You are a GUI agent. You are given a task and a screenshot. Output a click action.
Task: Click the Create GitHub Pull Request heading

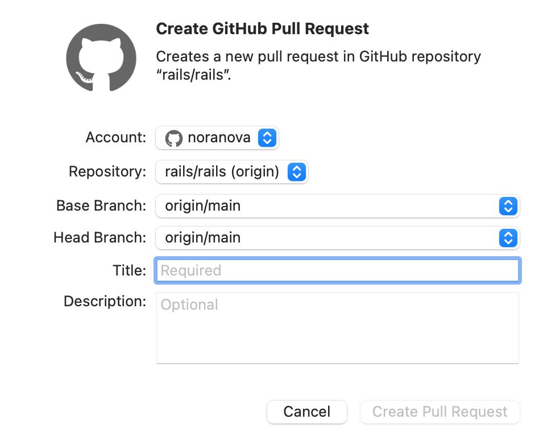tap(263, 28)
